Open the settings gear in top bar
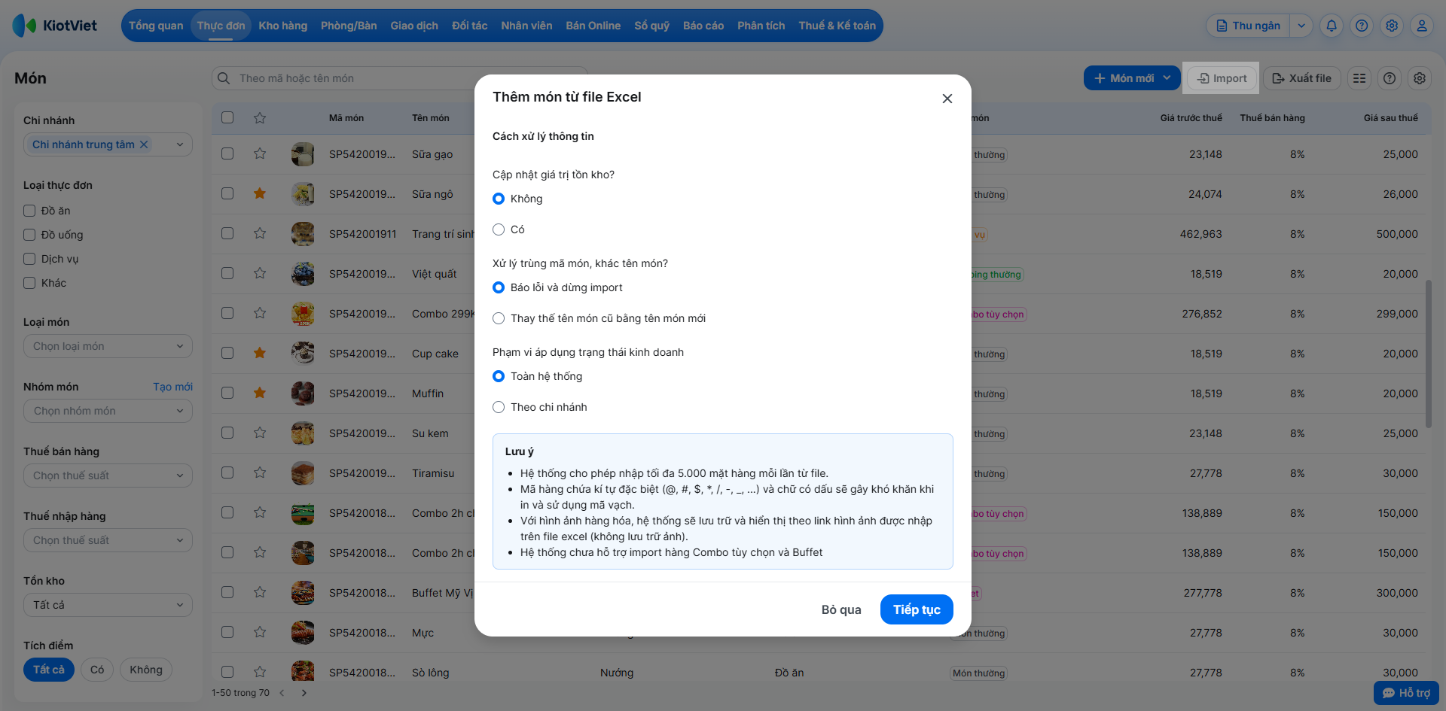The width and height of the screenshot is (1446, 711). click(x=1392, y=26)
